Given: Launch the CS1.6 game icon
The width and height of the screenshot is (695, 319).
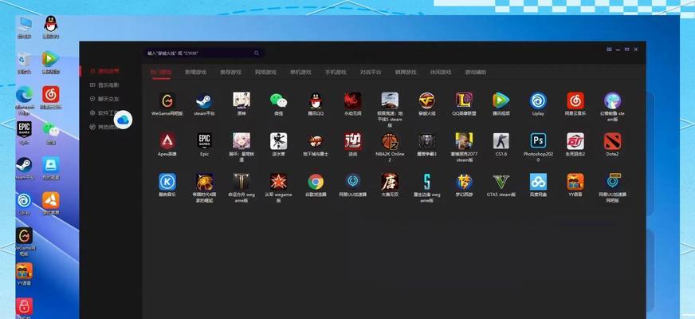Looking at the screenshot, I should point(501,141).
